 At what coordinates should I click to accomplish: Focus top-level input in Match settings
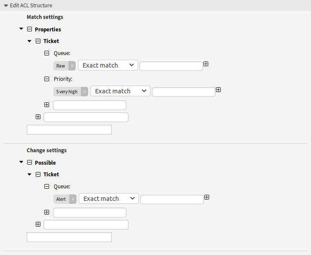point(69,130)
